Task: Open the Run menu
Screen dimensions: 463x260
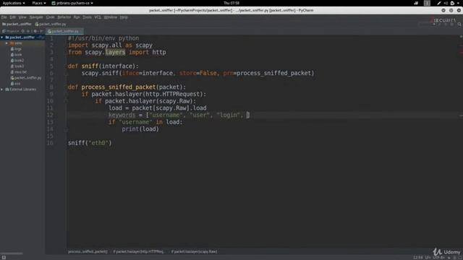Action: pyautogui.click(x=77, y=17)
